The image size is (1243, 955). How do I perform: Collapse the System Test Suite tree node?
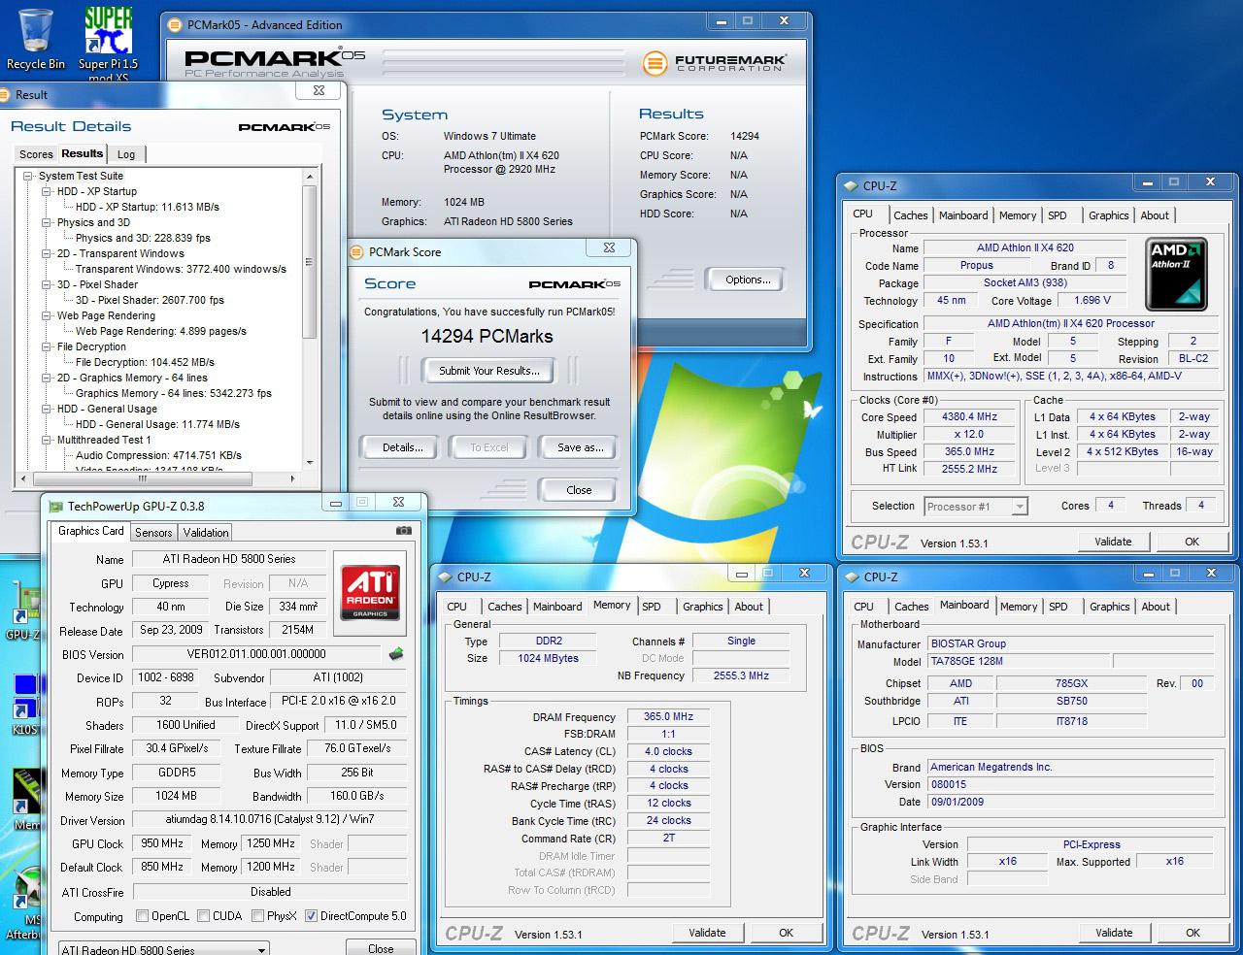click(x=28, y=176)
